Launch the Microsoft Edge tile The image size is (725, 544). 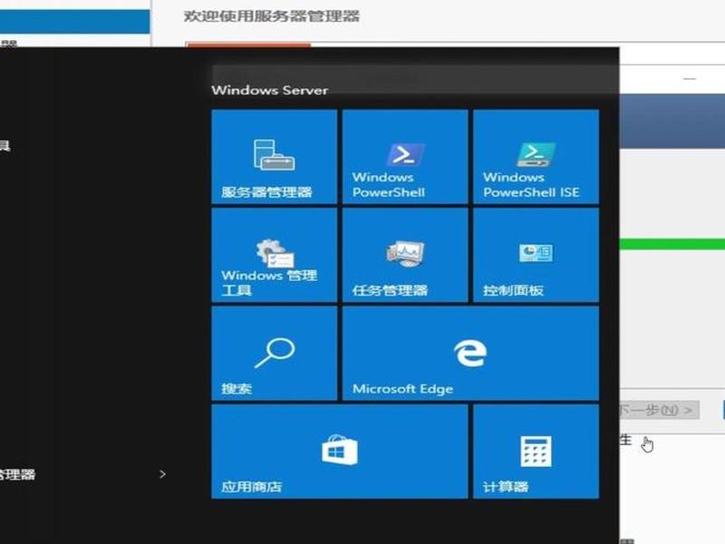(470, 354)
